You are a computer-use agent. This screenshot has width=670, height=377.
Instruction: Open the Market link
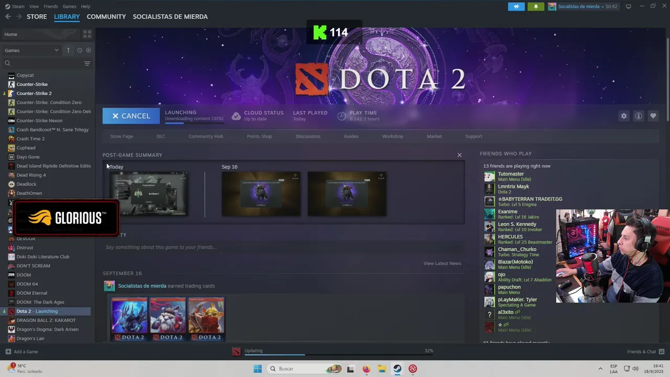click(434, 136)
